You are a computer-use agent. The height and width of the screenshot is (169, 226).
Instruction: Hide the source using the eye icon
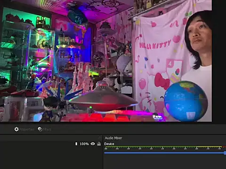click(x=93, y=144)
